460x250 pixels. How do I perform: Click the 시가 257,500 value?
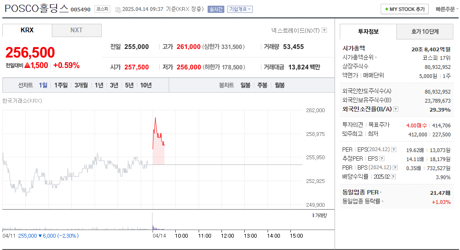pos(136,67)
